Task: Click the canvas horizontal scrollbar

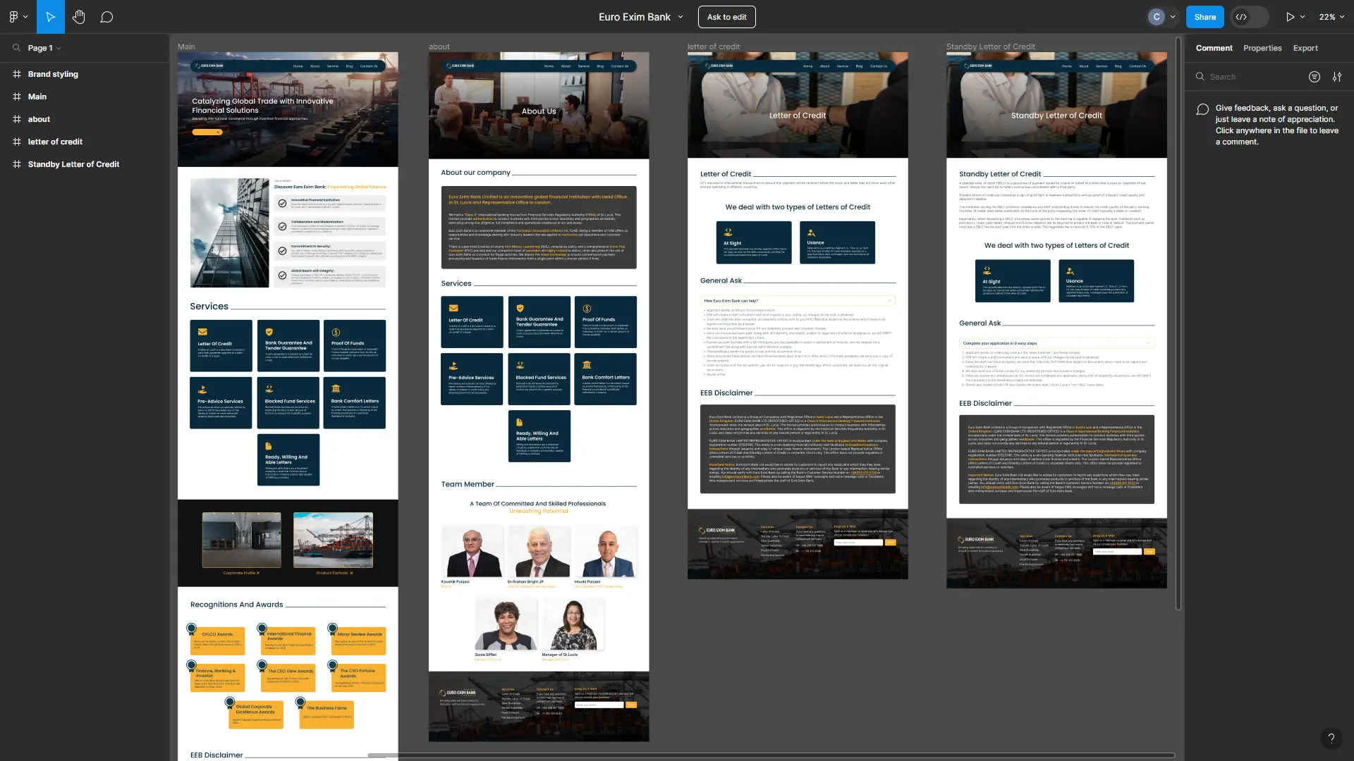Action: pos(771,755)
